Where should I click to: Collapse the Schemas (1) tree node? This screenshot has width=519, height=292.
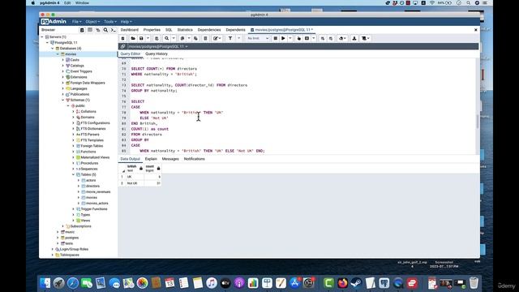point(63,100)
